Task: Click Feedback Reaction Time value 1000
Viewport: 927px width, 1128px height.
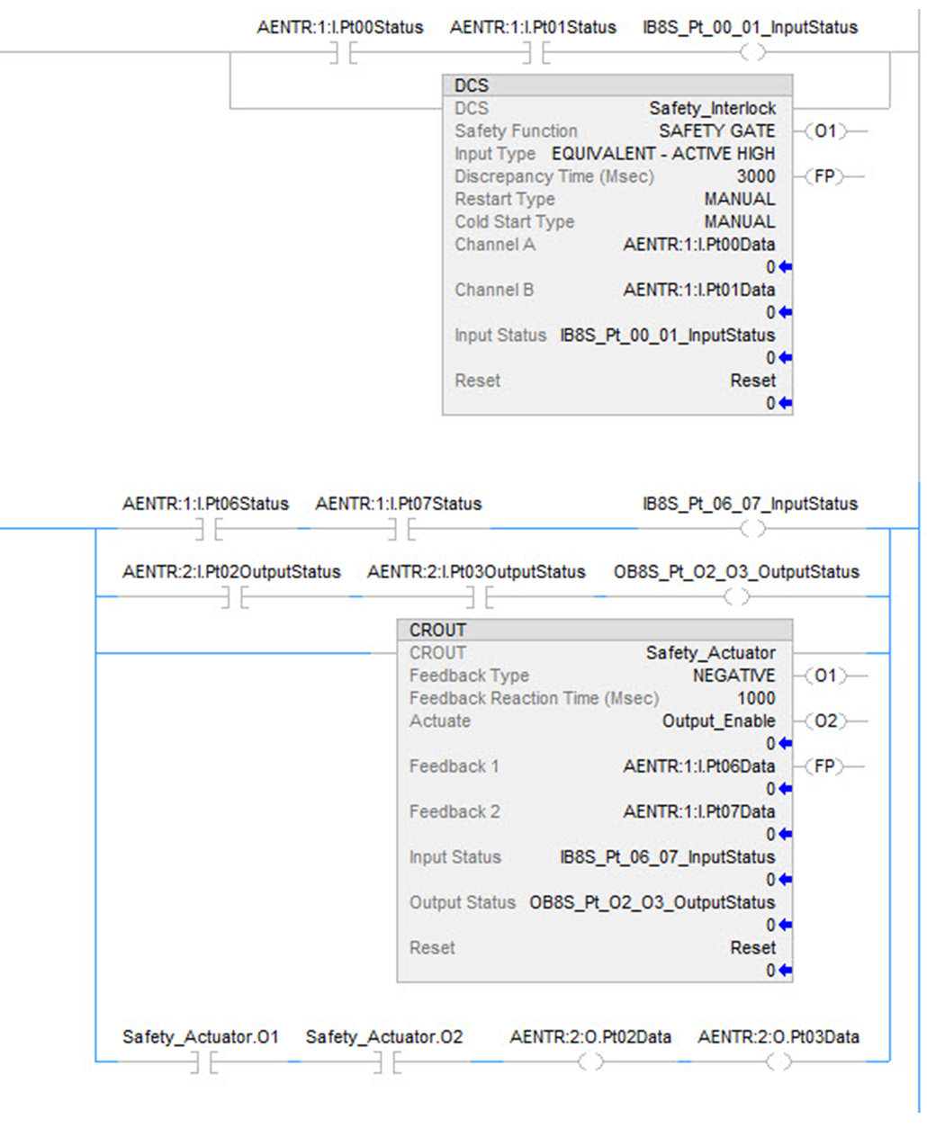Action: 755,699
